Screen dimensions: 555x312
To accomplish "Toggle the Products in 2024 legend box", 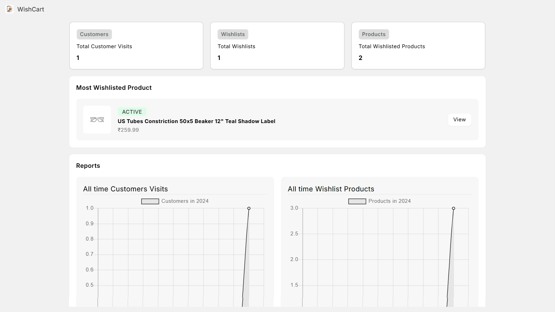I will click(357, 201).
